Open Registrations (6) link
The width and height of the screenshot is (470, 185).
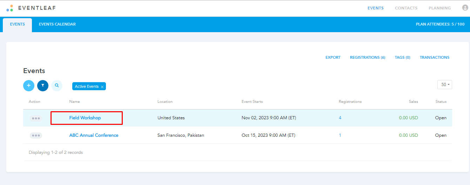pyautogui.click(x=368, y=57)
